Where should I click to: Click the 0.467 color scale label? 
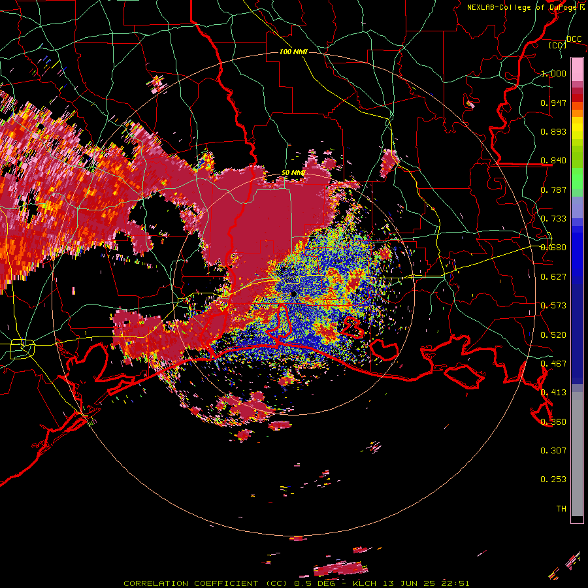tap(553, 364)
